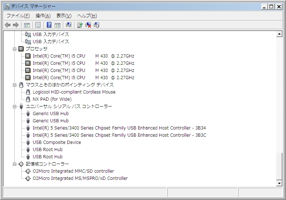Collapse the プロセッサ category
The width and height of the screenshot is (286, 200).
click(x=15, y=49)
